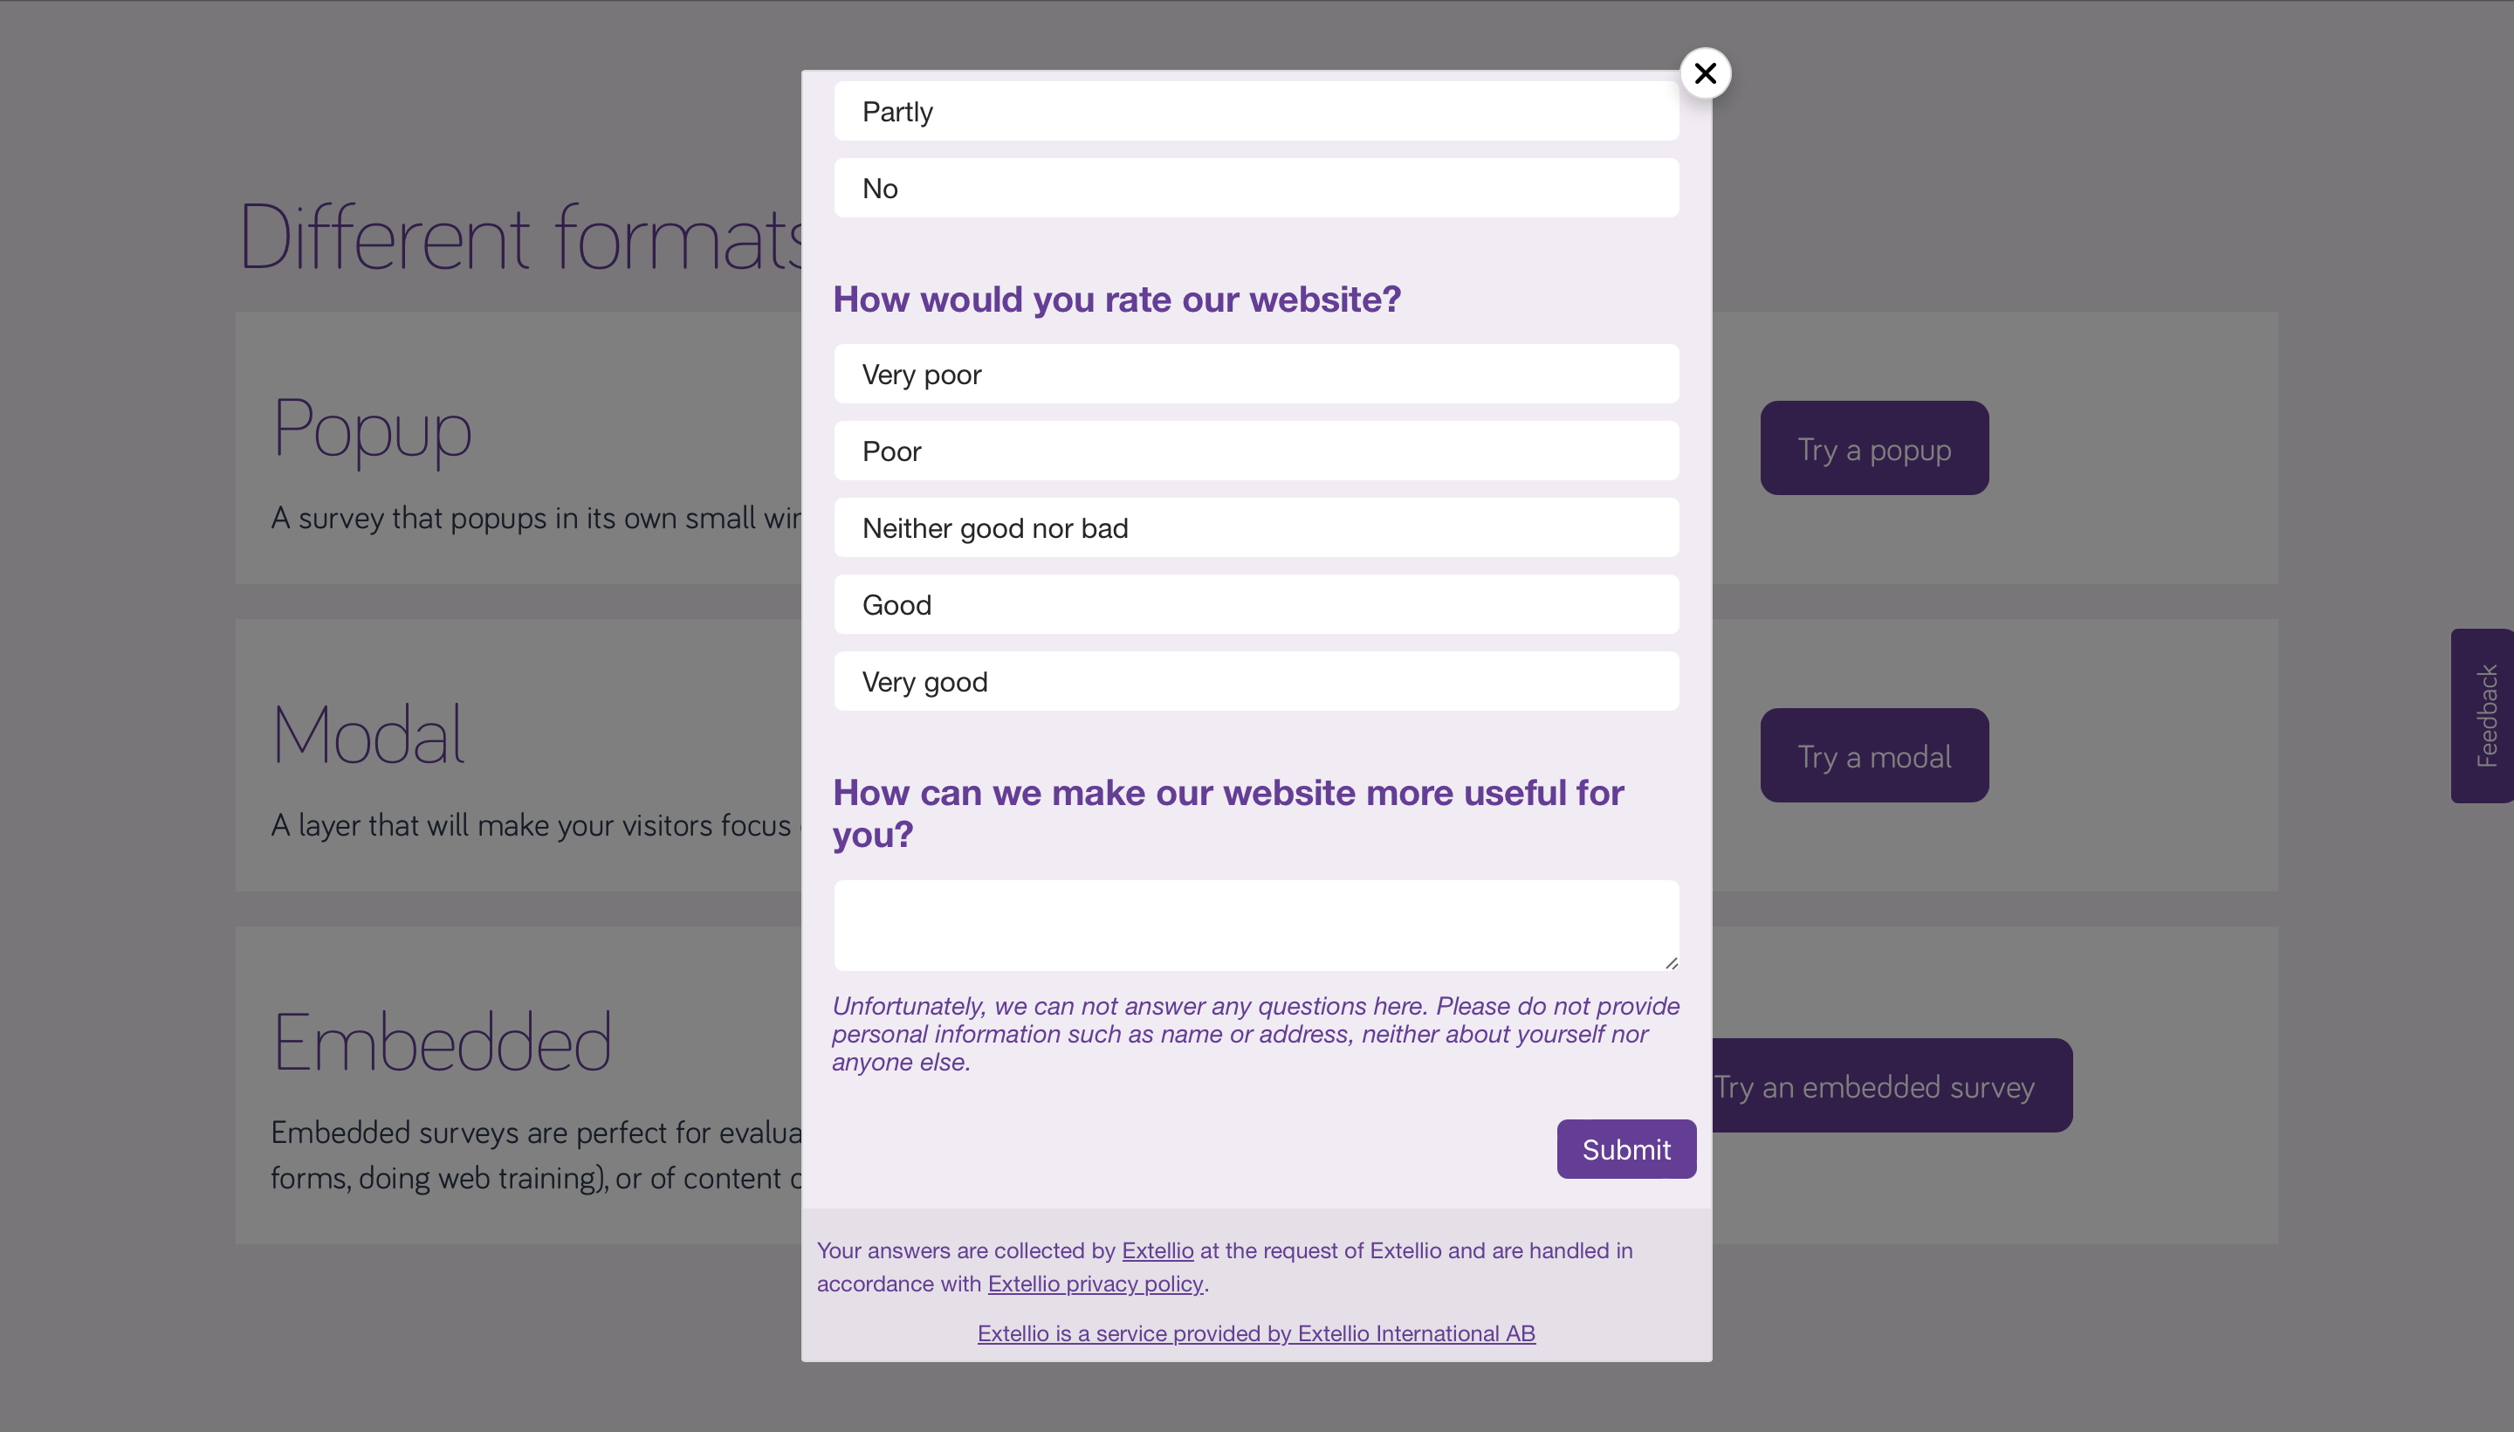Click the Modal section heading
The height and width of the screenshot is (1432, 2514).
click(367, 732)
